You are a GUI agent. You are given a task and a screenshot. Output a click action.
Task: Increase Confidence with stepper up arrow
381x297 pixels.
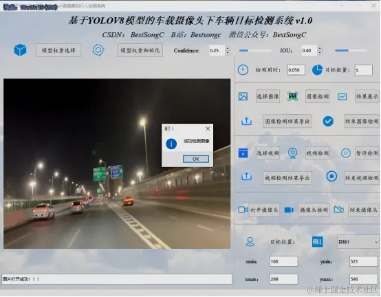point(228,48)
